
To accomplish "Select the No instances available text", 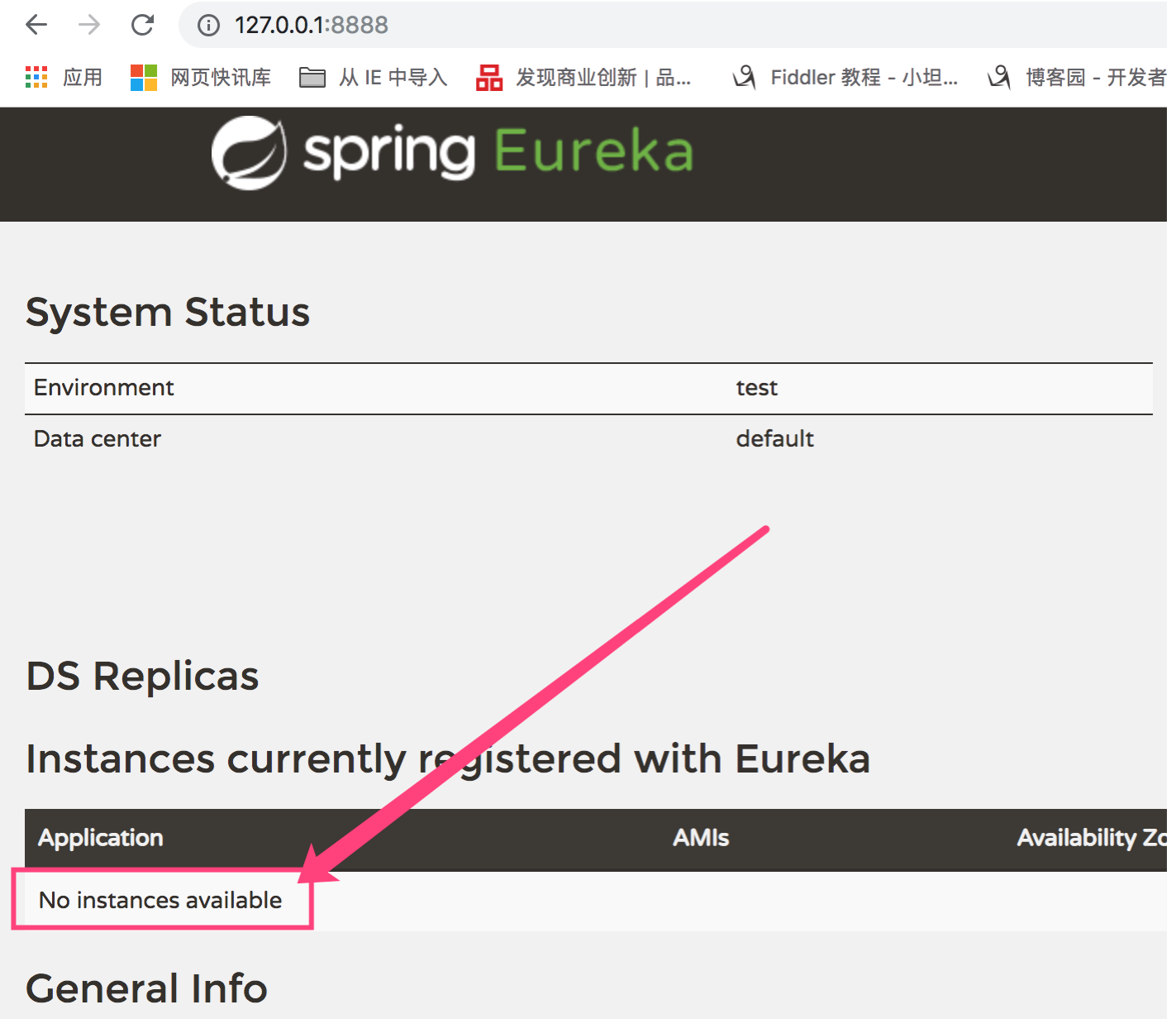I will click(160, 900).
